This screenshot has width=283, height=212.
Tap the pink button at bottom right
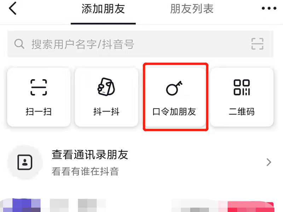pos(251,207)
